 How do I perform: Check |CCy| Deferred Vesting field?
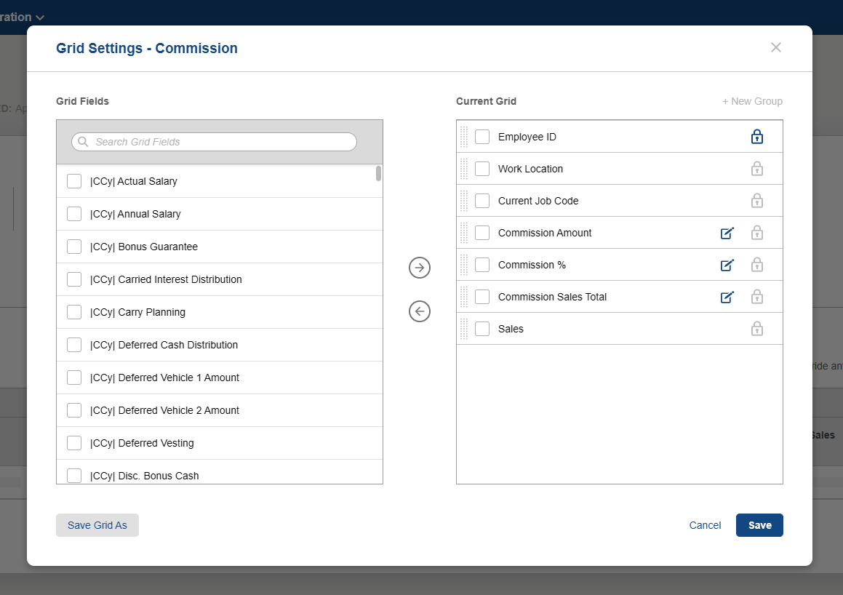[x=74, y=443]
